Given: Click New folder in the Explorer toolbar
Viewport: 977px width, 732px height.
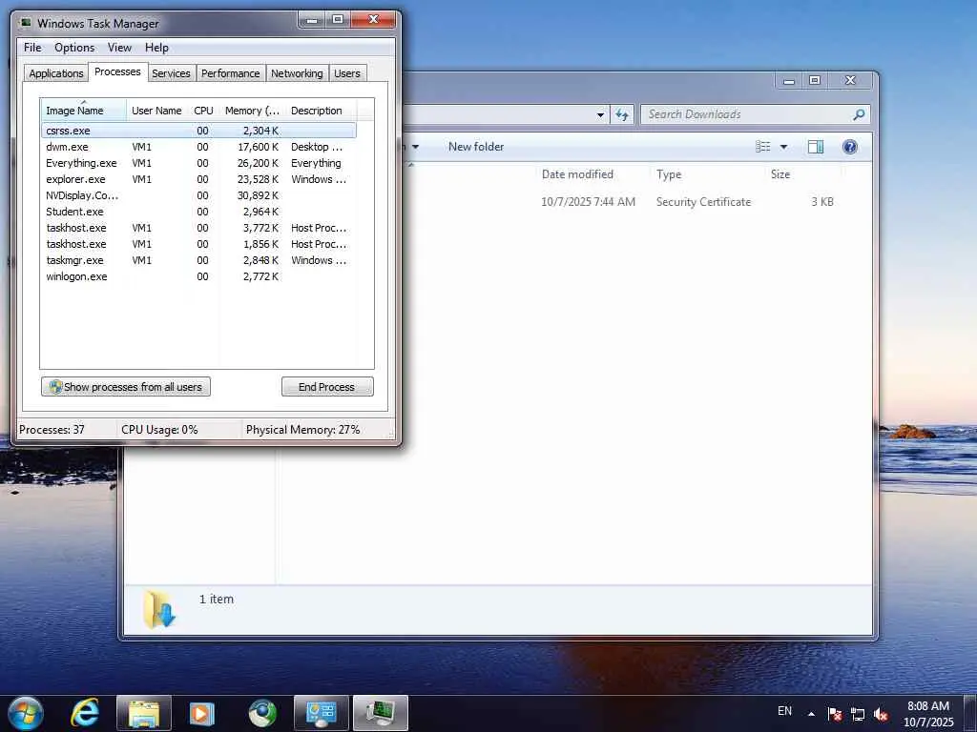Looking at the screenshot, I should coord(476,147).
